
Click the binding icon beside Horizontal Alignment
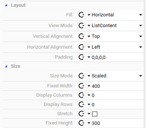[x=81, y=47]
